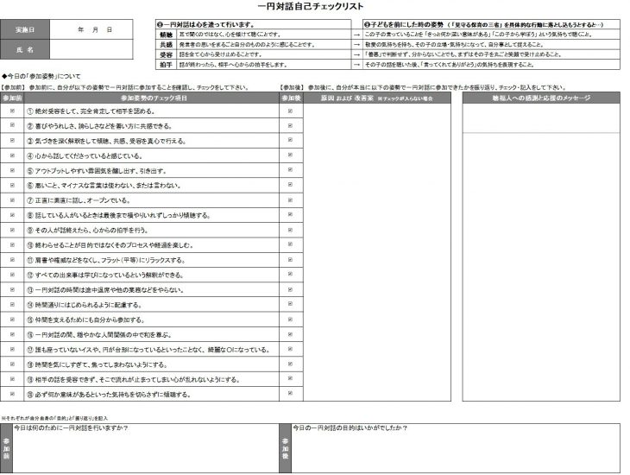
Task: Click the empty 氏名 name field
Action: tap(91, 49)
